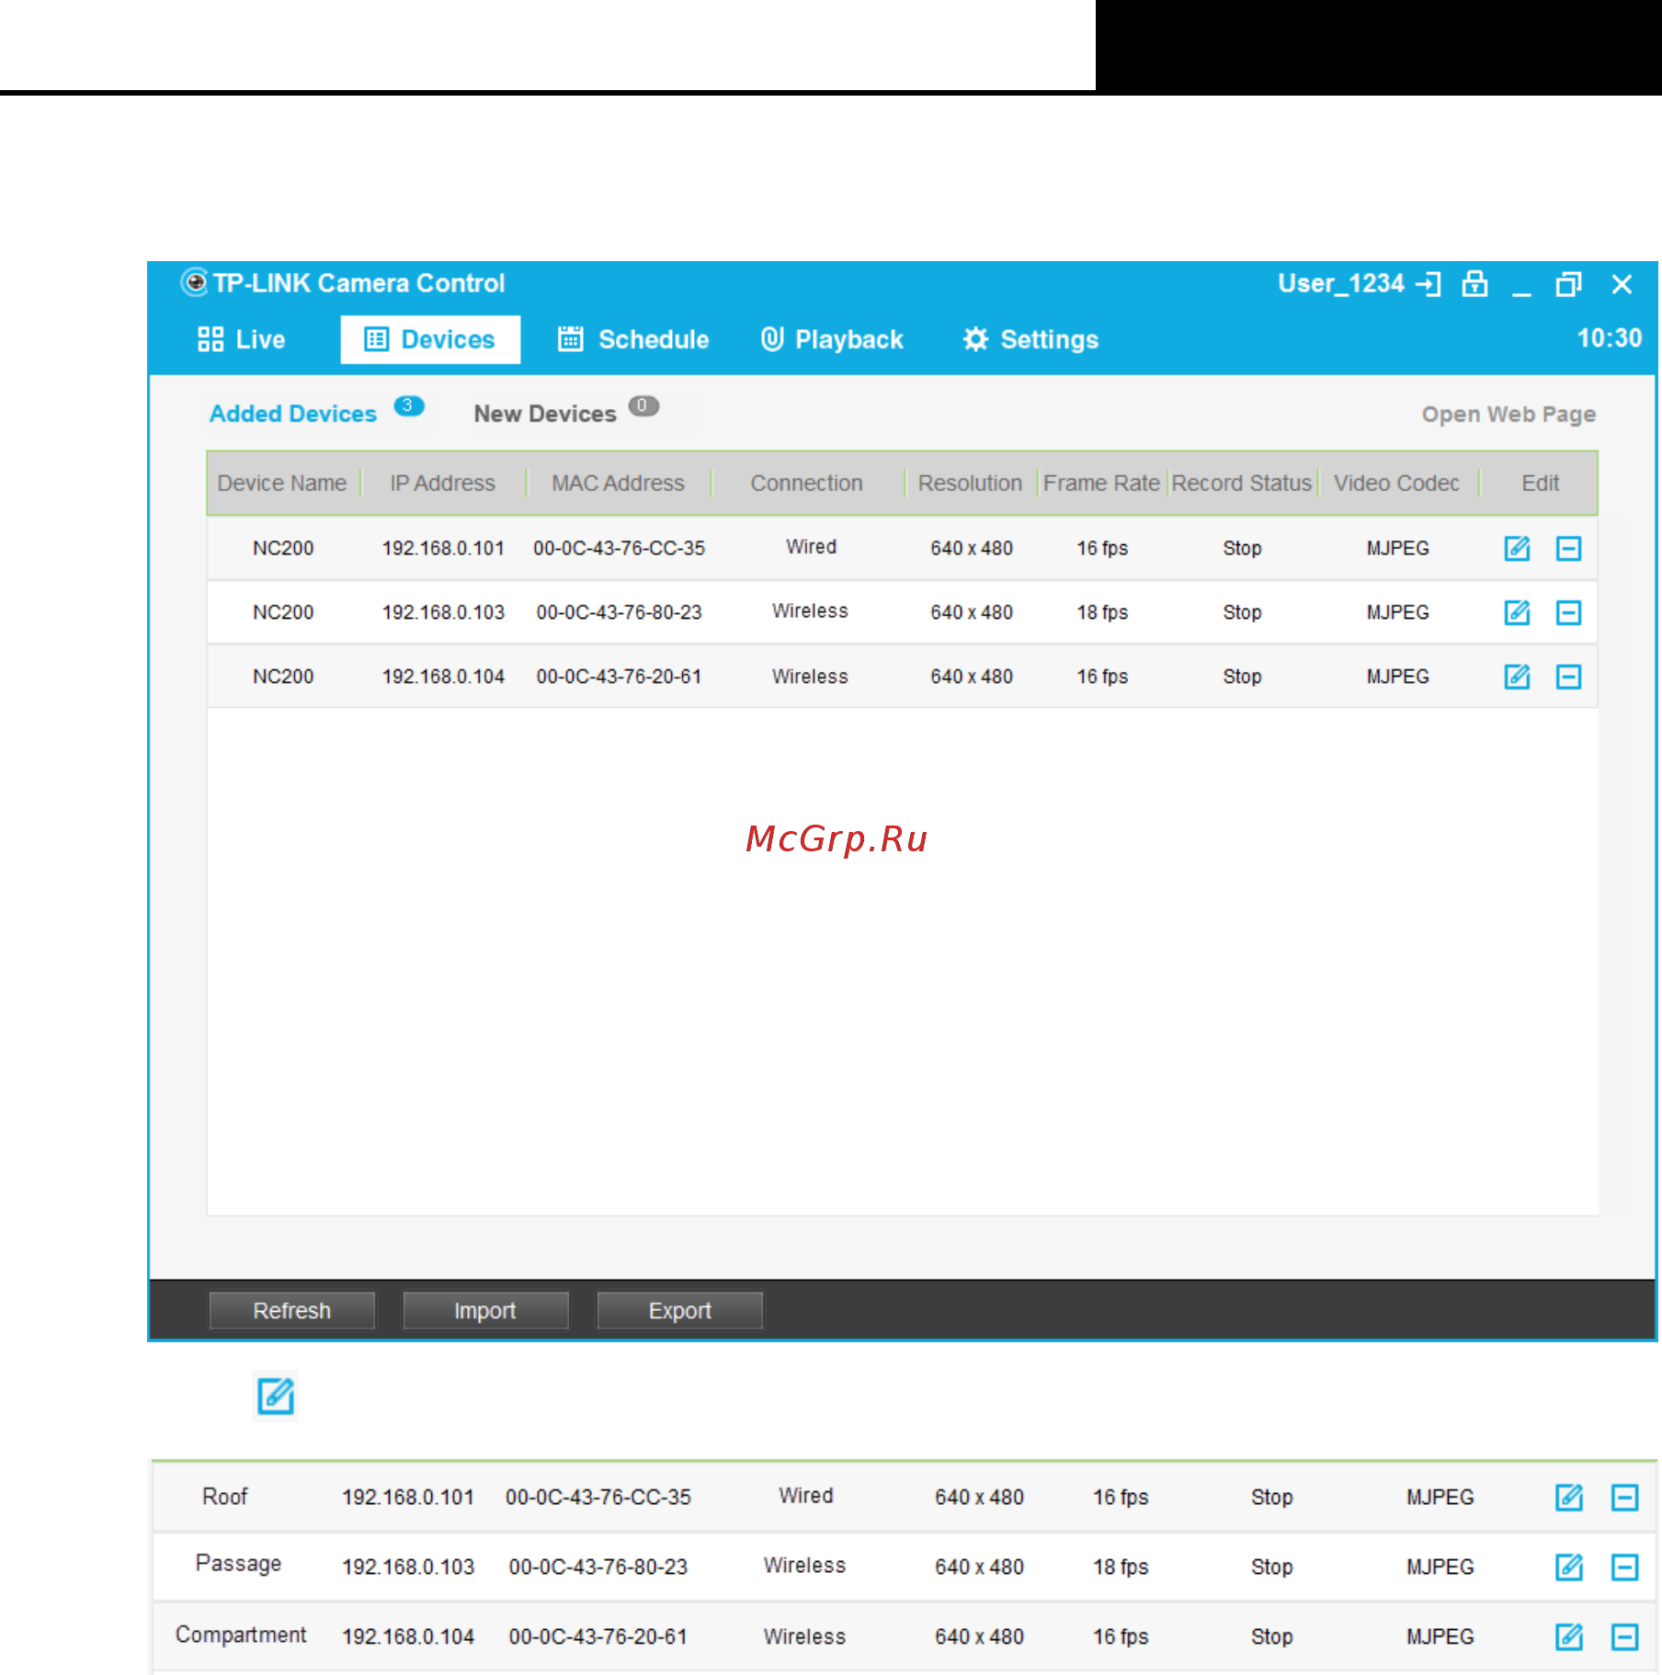Click the User_1234 username

click(1341, 283)
